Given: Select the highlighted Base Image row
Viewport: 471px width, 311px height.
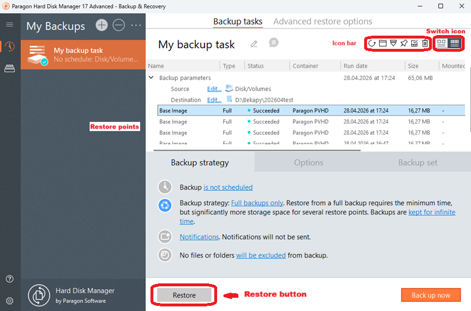Looking at the screenshot, I should 311,110.
